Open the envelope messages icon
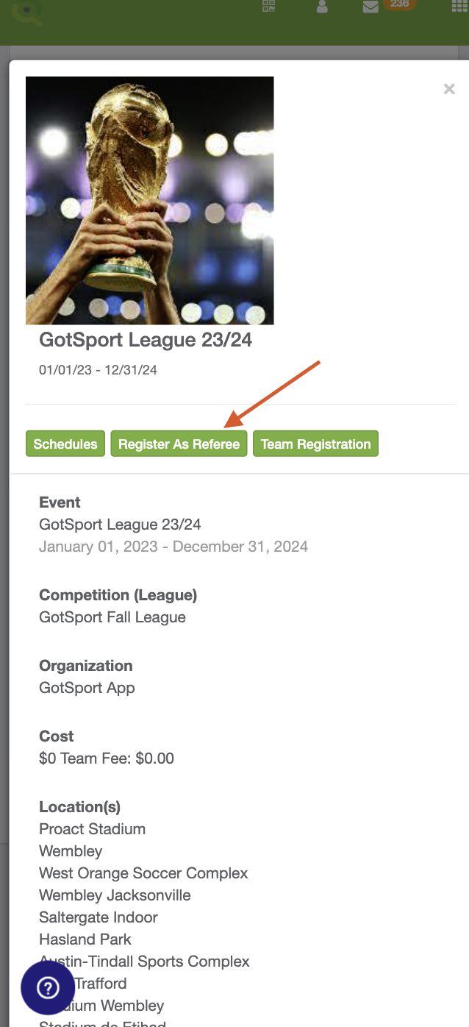The width and height of the screenshot is (469, 1027). click(x=371, y=7)
